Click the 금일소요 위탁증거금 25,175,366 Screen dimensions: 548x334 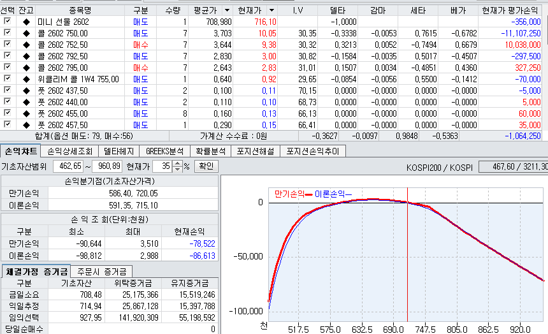[x=140, y=295]
